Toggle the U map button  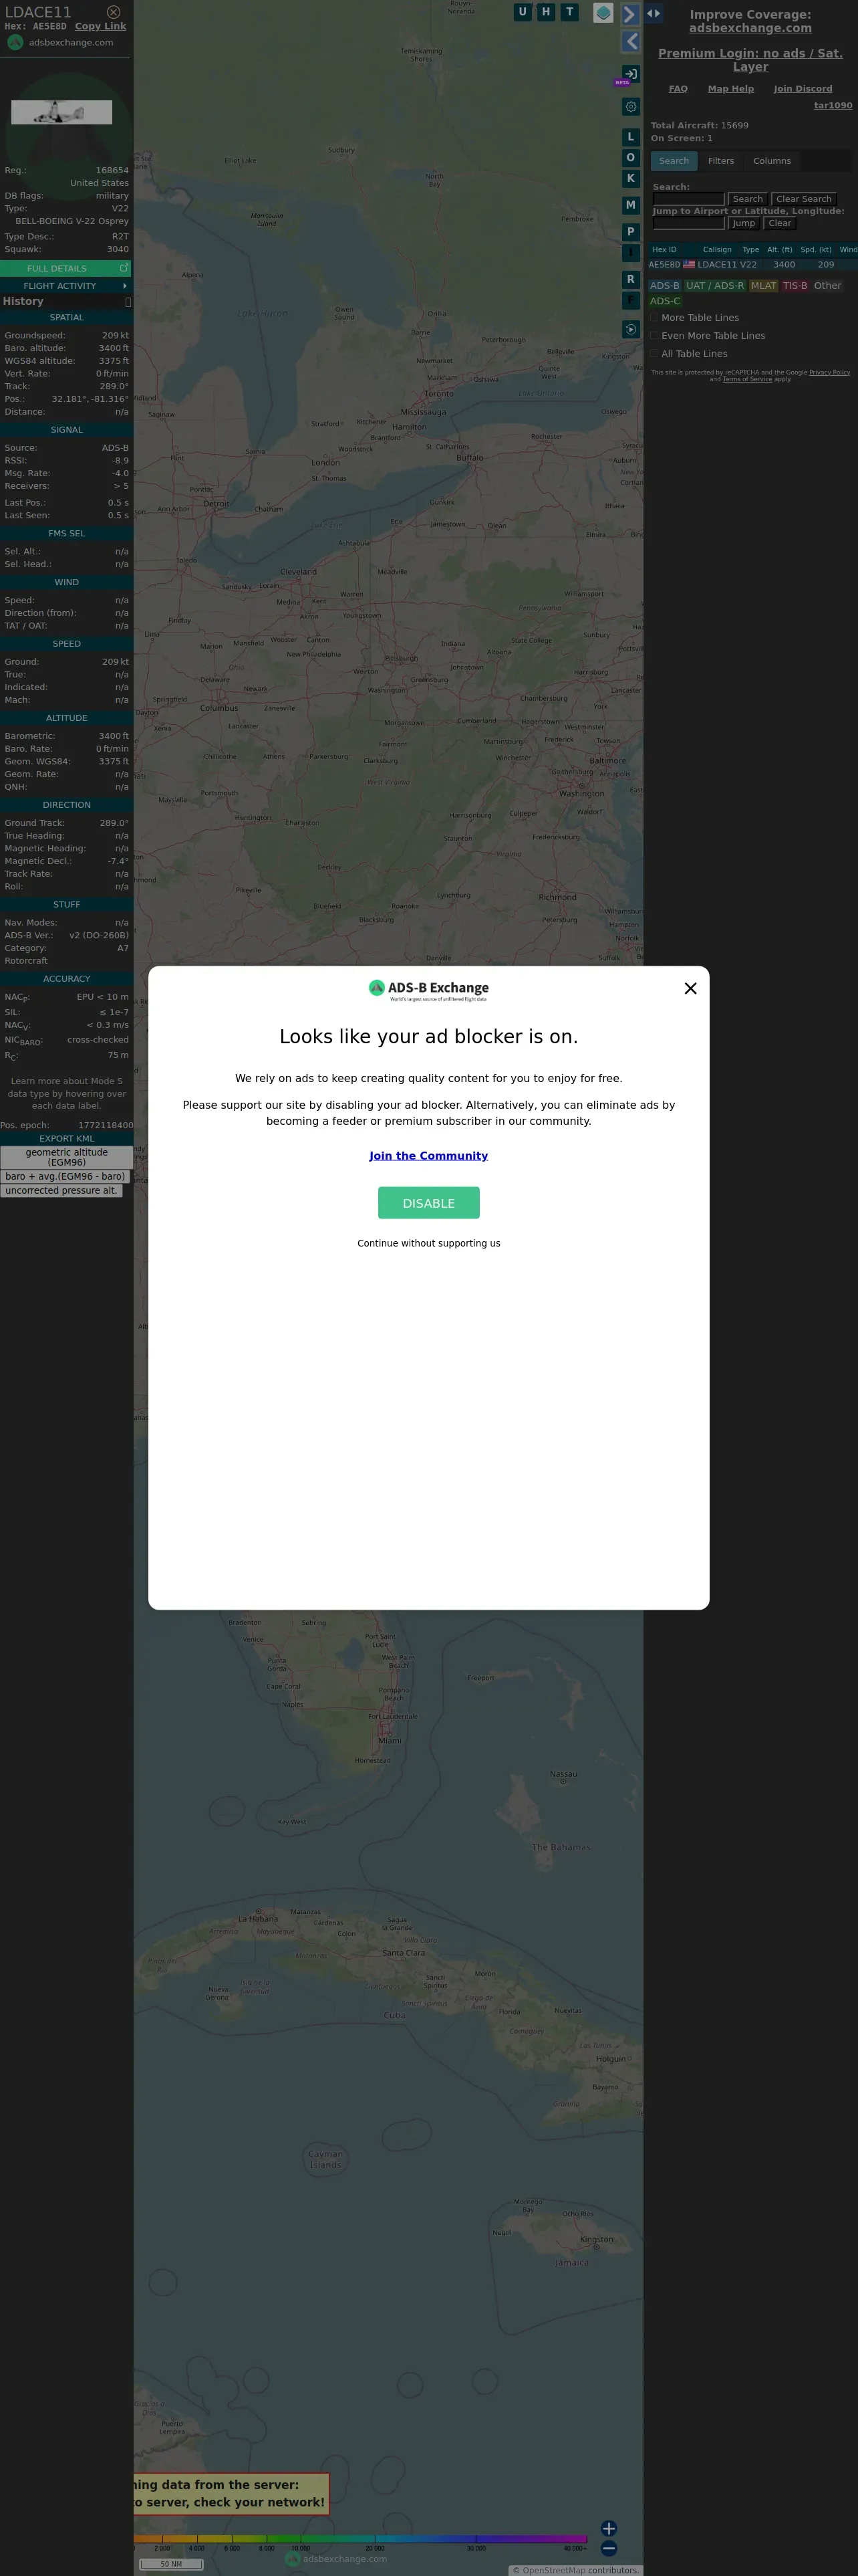(523, 12)
